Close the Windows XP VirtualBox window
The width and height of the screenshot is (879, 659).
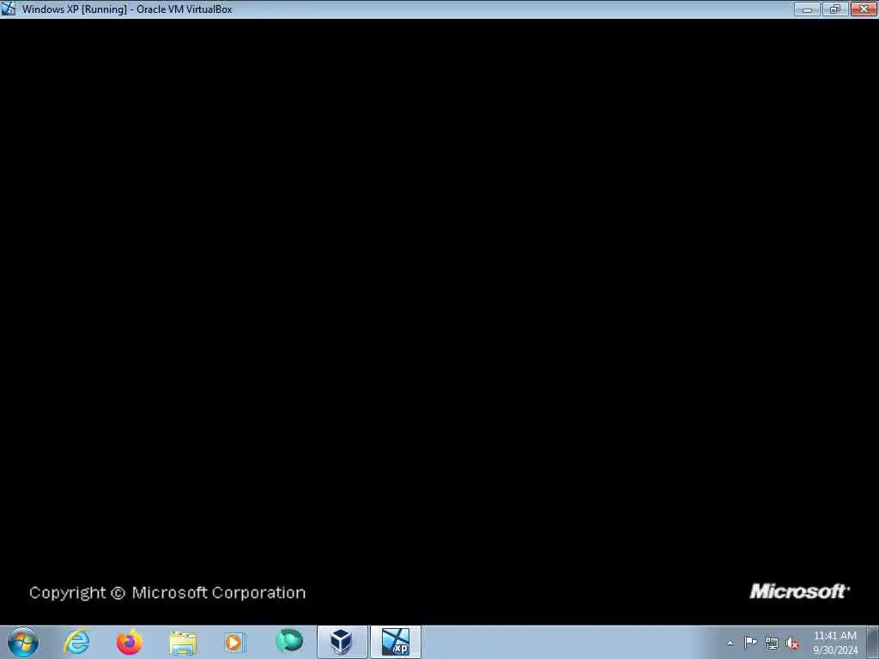[864, 9]
